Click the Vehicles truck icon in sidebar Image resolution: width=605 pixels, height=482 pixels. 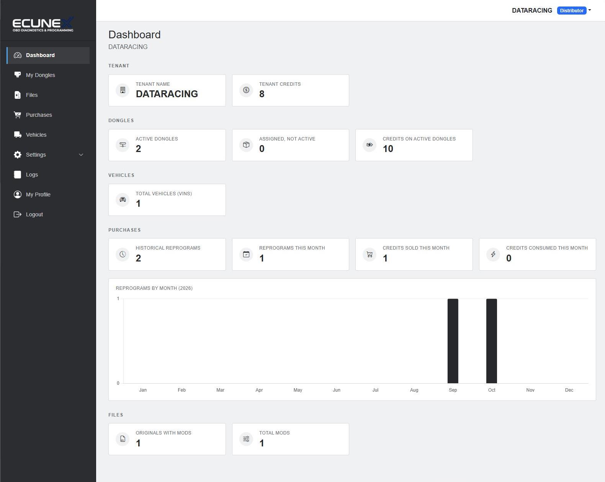pos(18,135)
